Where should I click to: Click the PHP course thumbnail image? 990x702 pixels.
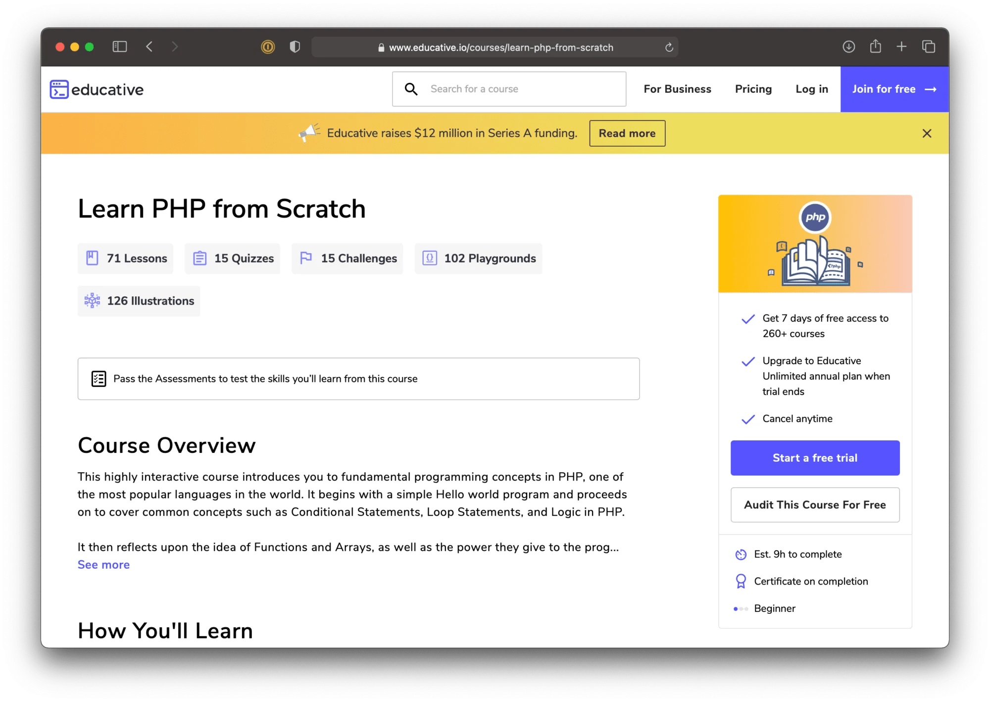point(815,244)
